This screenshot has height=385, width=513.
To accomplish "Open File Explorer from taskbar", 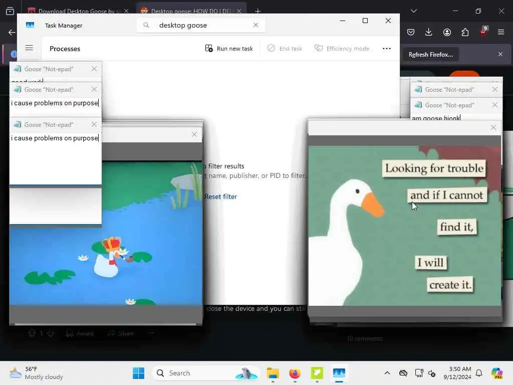I will (x=273, y=373).
